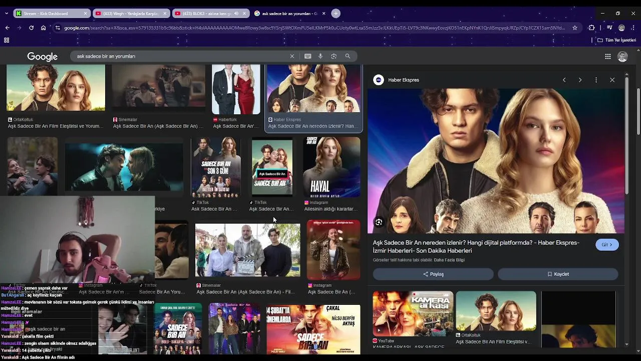This screenshot has height=361, width=641.
Task: Click the Git button to visit page
Action: pyautogui.click(x=607, y=245)
